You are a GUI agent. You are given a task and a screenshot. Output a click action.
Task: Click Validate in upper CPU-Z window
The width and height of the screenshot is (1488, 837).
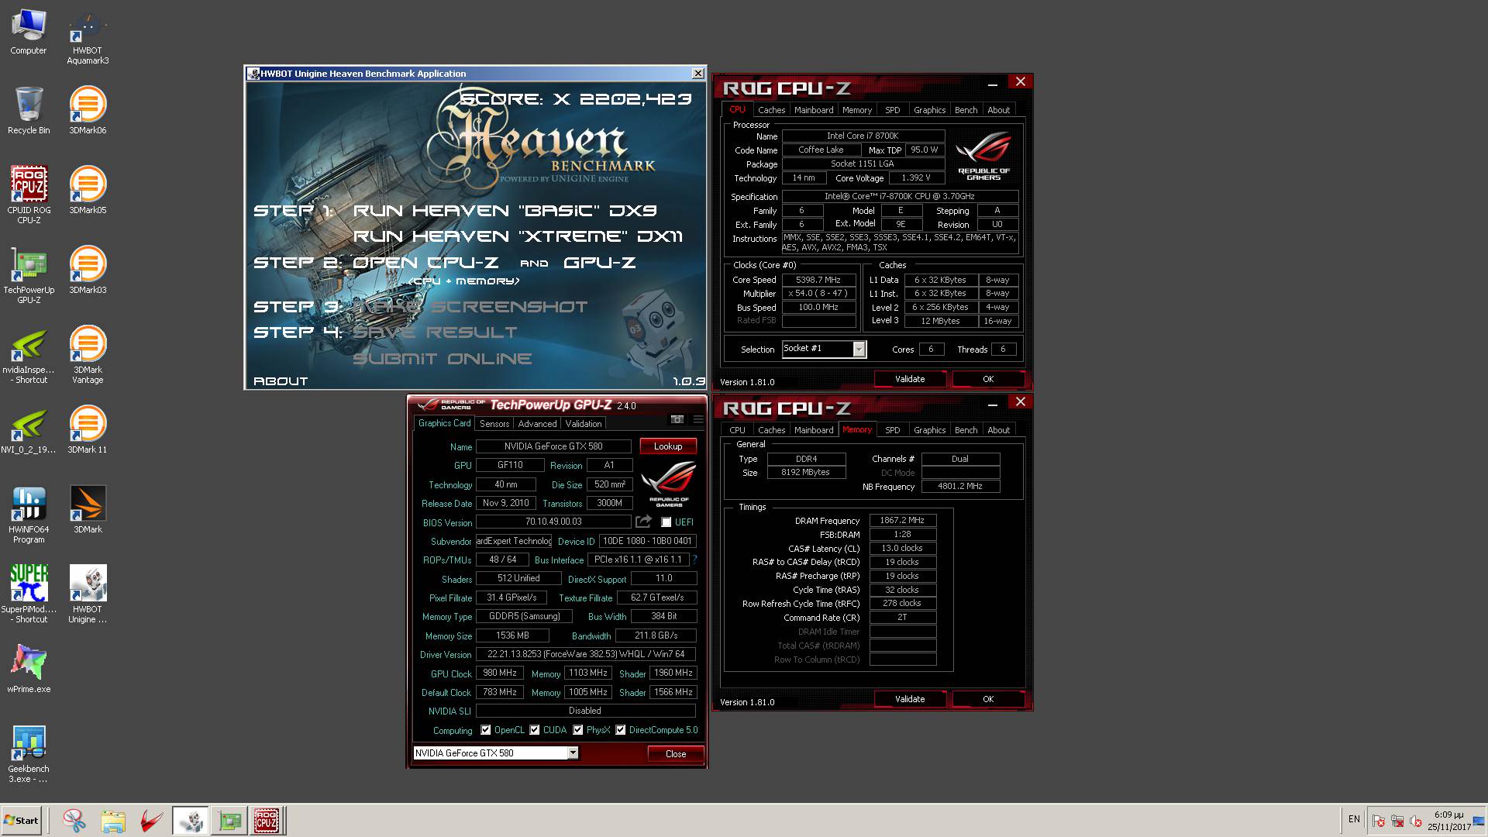click(910, 379)
